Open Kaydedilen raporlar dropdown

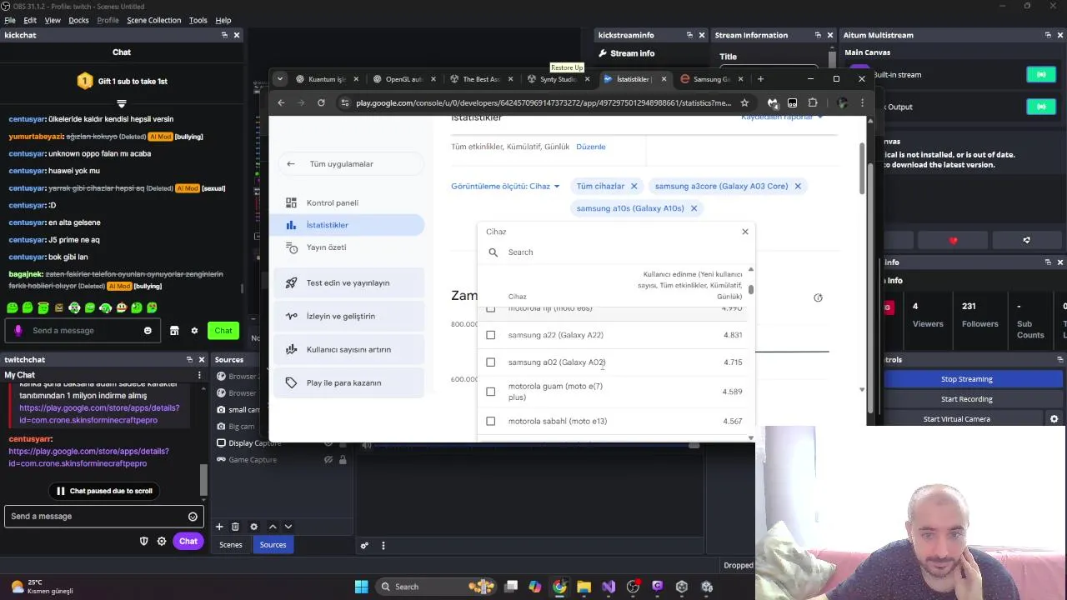pos(782,117)
